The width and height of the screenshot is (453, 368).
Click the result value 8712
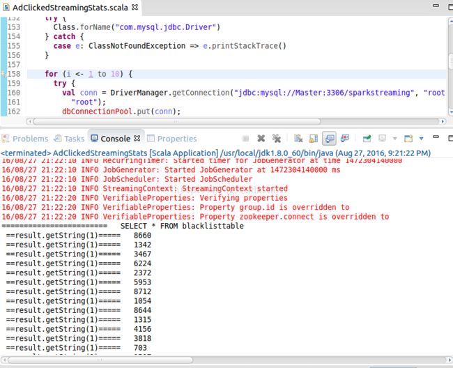[142, 292]
